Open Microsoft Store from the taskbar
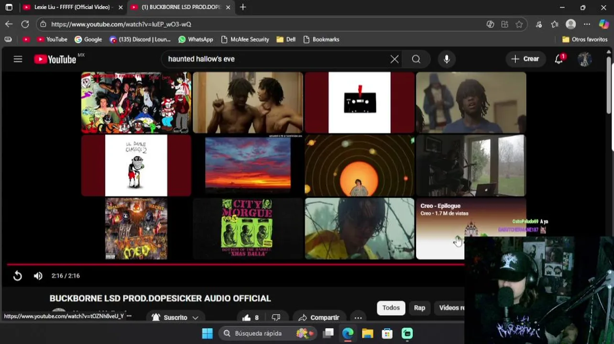 click(387, 333)
